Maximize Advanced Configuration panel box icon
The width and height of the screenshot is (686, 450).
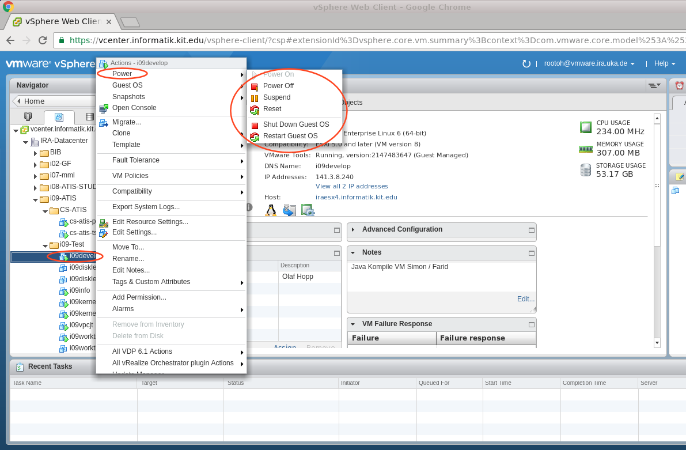tap(532, 230)
